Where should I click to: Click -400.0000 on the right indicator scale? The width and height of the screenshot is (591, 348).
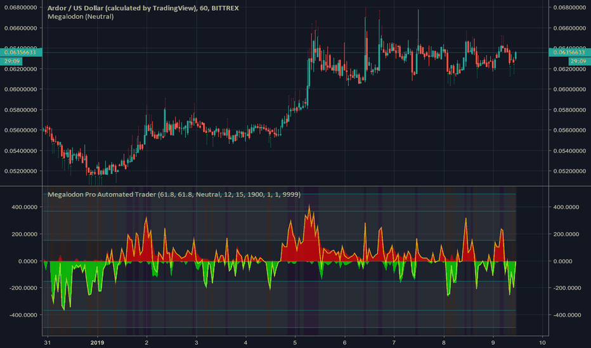click(567, 315)
